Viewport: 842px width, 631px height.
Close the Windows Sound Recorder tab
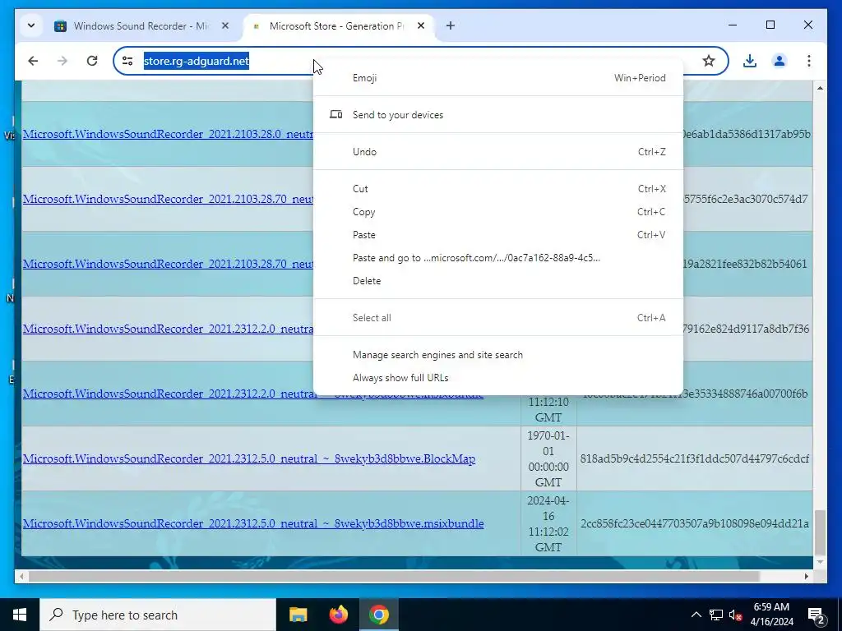pos(225,25)
